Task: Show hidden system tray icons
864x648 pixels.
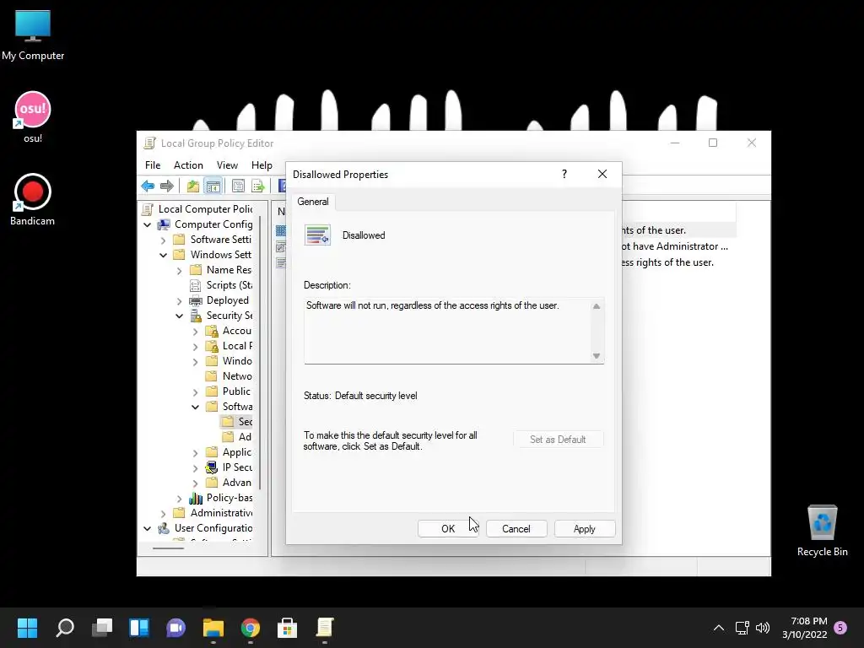Action: coord(719,628)
